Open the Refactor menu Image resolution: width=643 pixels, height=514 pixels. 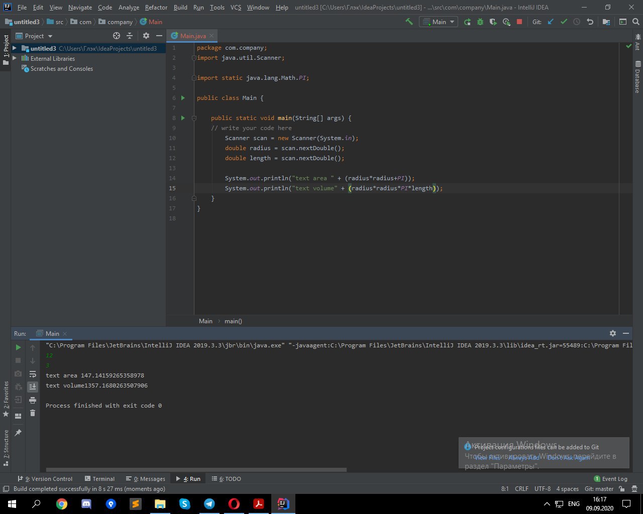156,8
